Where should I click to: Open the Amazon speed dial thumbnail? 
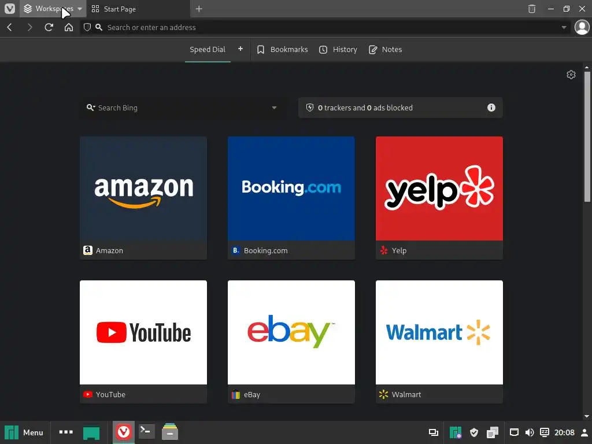point(143,188)
